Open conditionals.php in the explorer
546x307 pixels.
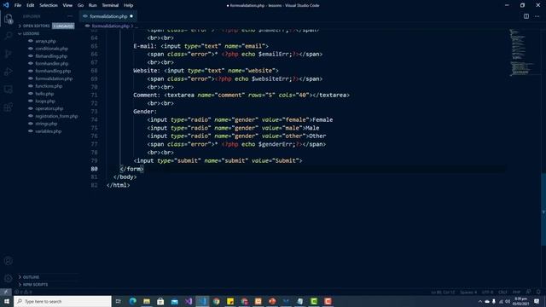pyautogui.click(x=51, y=49)
